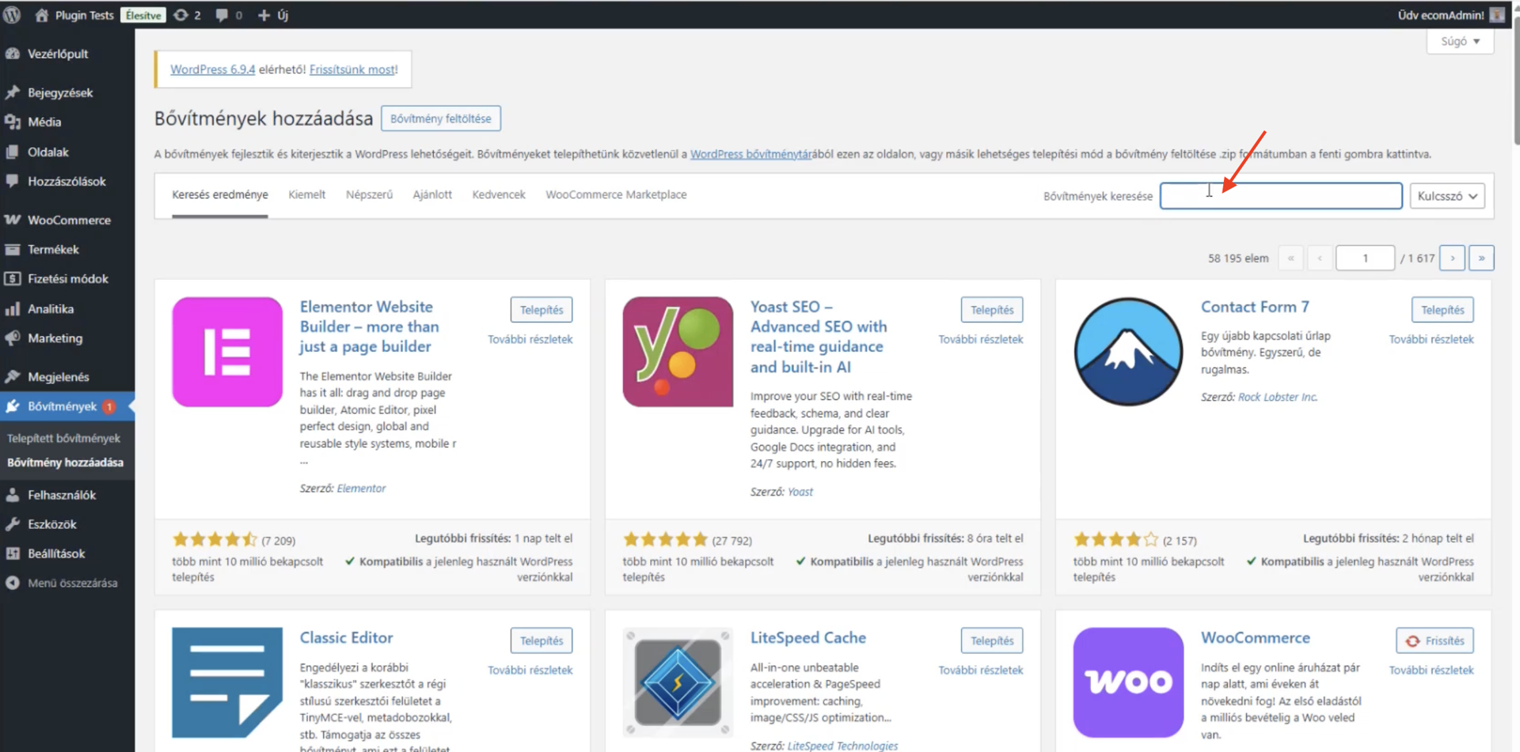Click the Elementor plugin logo

(x=227, y=352)
